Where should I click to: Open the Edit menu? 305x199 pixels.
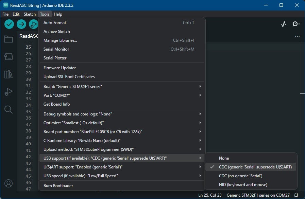click(x=16, y=14)
